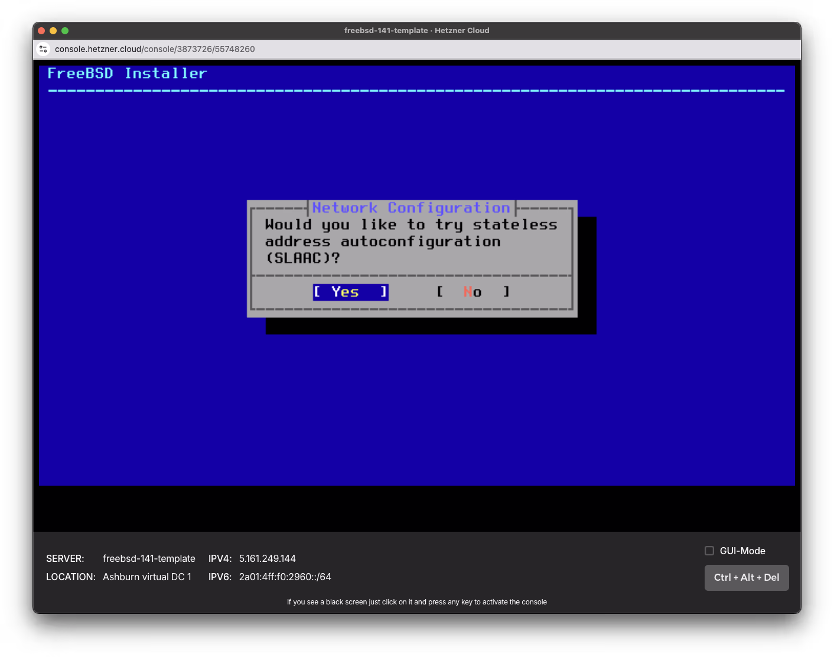Image resolution: width=834 pixels, height=657 pixels.
Task: Click the FreeBSD Installer header text
Action: point(127,73)
